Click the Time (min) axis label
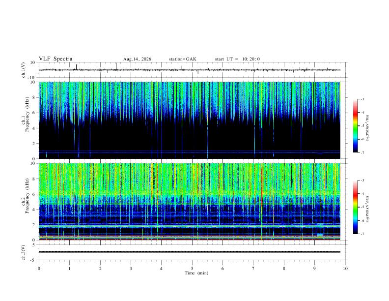Image resolution: width=389 pixels, height=301 pixels. pyautogui.click(x=196, y=273)
